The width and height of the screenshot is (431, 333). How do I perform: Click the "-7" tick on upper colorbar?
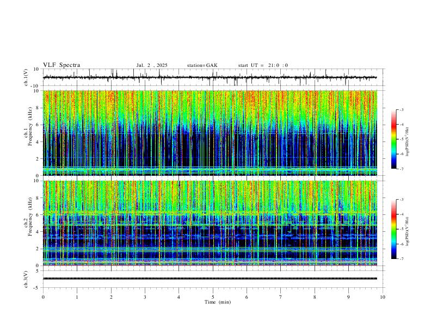pos(402,169)
